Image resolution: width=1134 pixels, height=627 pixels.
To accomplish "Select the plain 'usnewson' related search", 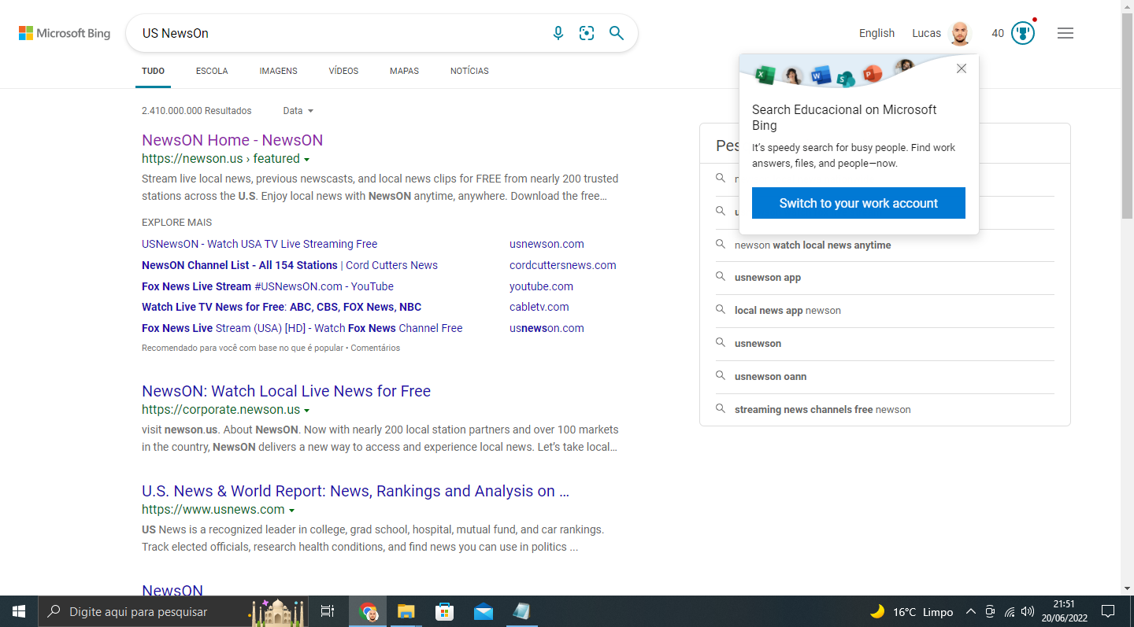I will pos(758,343).
